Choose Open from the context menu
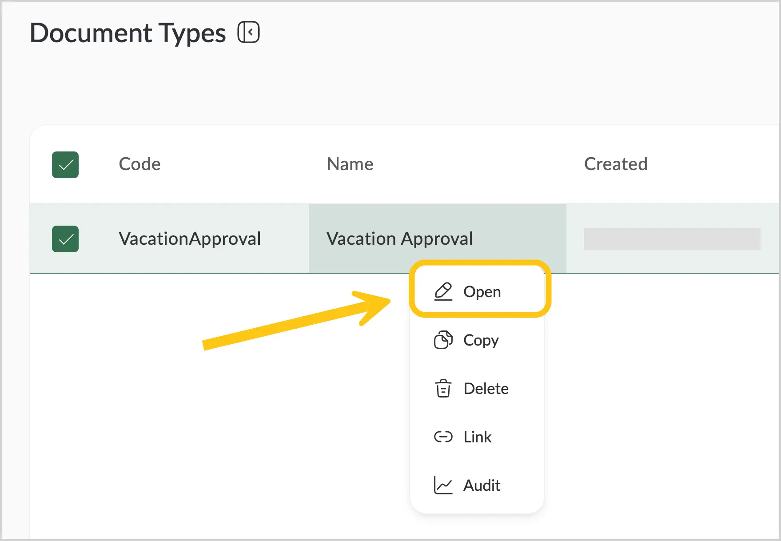Viewport: 781px width, 541px height. 480,291
